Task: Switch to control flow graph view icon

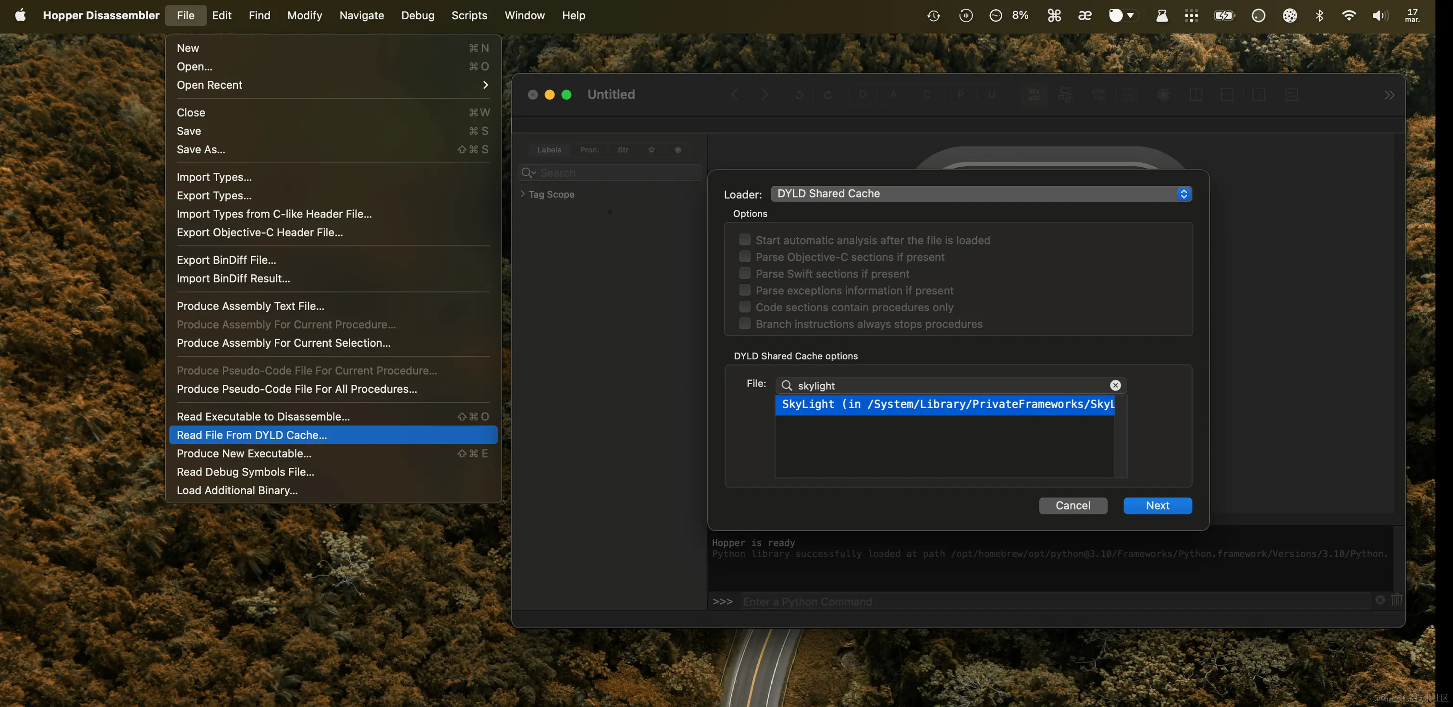Action: click(1065, 94)
